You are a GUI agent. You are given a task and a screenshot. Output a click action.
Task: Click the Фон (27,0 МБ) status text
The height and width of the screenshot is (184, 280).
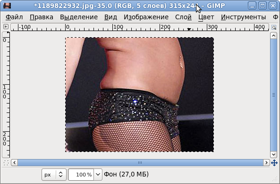tap(126, 174)
